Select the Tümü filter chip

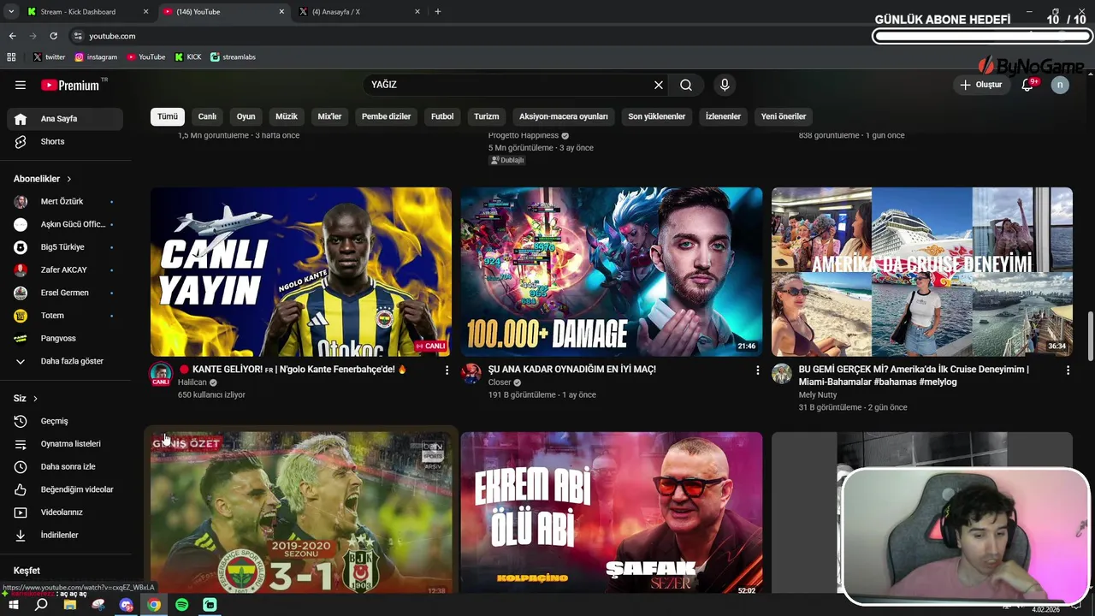(168, 116)
